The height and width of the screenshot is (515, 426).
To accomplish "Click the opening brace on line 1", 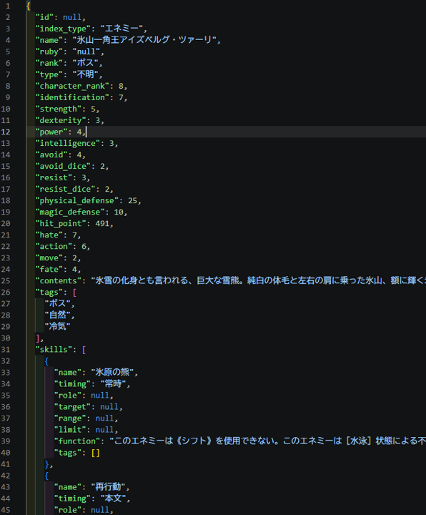I will (28, 6).
